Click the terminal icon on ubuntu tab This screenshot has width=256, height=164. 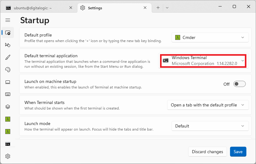pyautogui.click(x=8, y=8)
